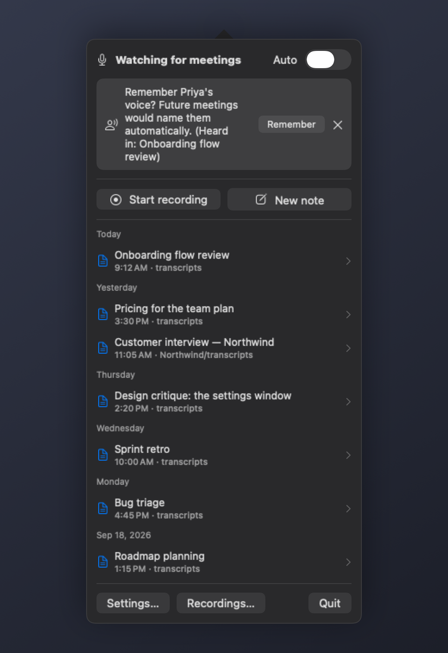Dismiss the Priya voice suggestion banner
Screen dimensions: 448x653
click(x=338, y=125)
